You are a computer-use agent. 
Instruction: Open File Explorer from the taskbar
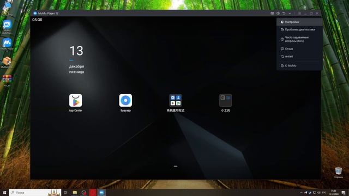[75, 192]
